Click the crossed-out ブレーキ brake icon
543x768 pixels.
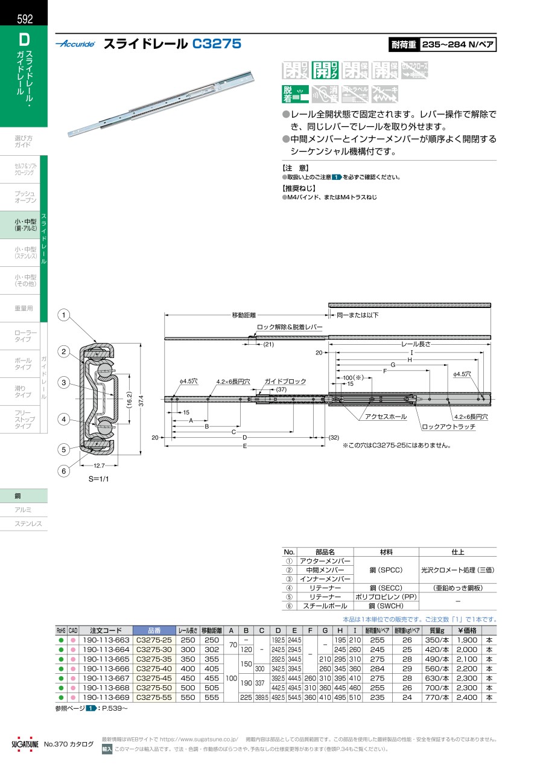point(384,94)
